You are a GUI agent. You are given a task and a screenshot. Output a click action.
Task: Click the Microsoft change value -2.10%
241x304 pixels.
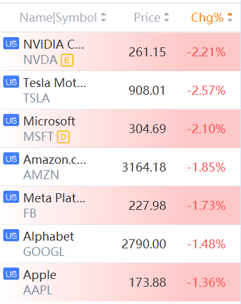tap(206, 129)
